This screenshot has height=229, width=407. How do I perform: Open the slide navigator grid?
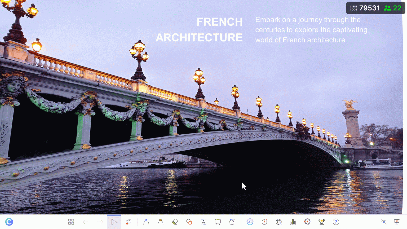tap(71, 222)
